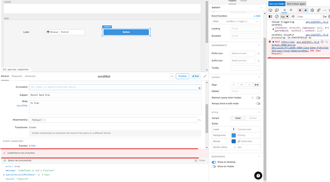Image resolution: width=330 pixels, height=182 pixels.
Task: Click the search icon on the POST error line
Action: (327, 42)
